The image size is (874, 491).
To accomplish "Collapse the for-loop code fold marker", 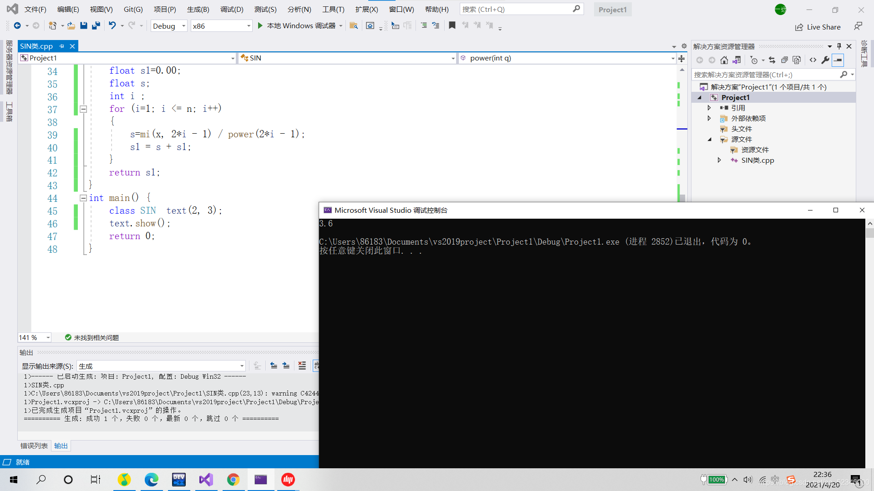I will click(83, 109).
